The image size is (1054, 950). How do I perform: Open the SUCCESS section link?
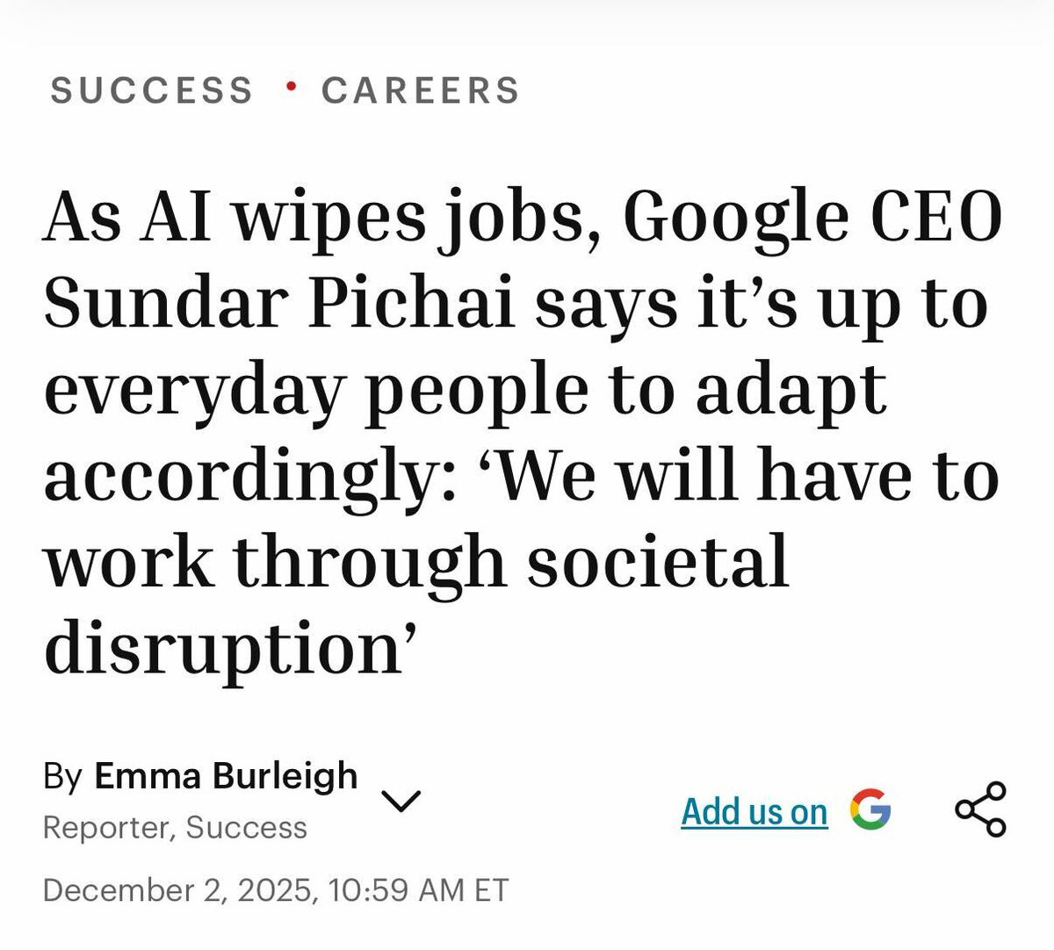[152, 90]
